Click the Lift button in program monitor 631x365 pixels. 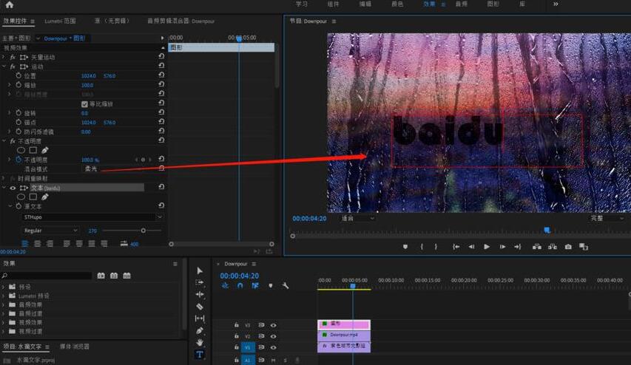[537, 247]
